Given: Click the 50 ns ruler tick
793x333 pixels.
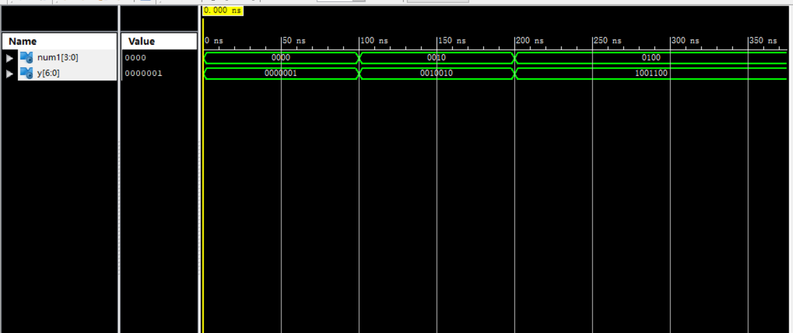Looking at the screenshot, I should 294,41.
